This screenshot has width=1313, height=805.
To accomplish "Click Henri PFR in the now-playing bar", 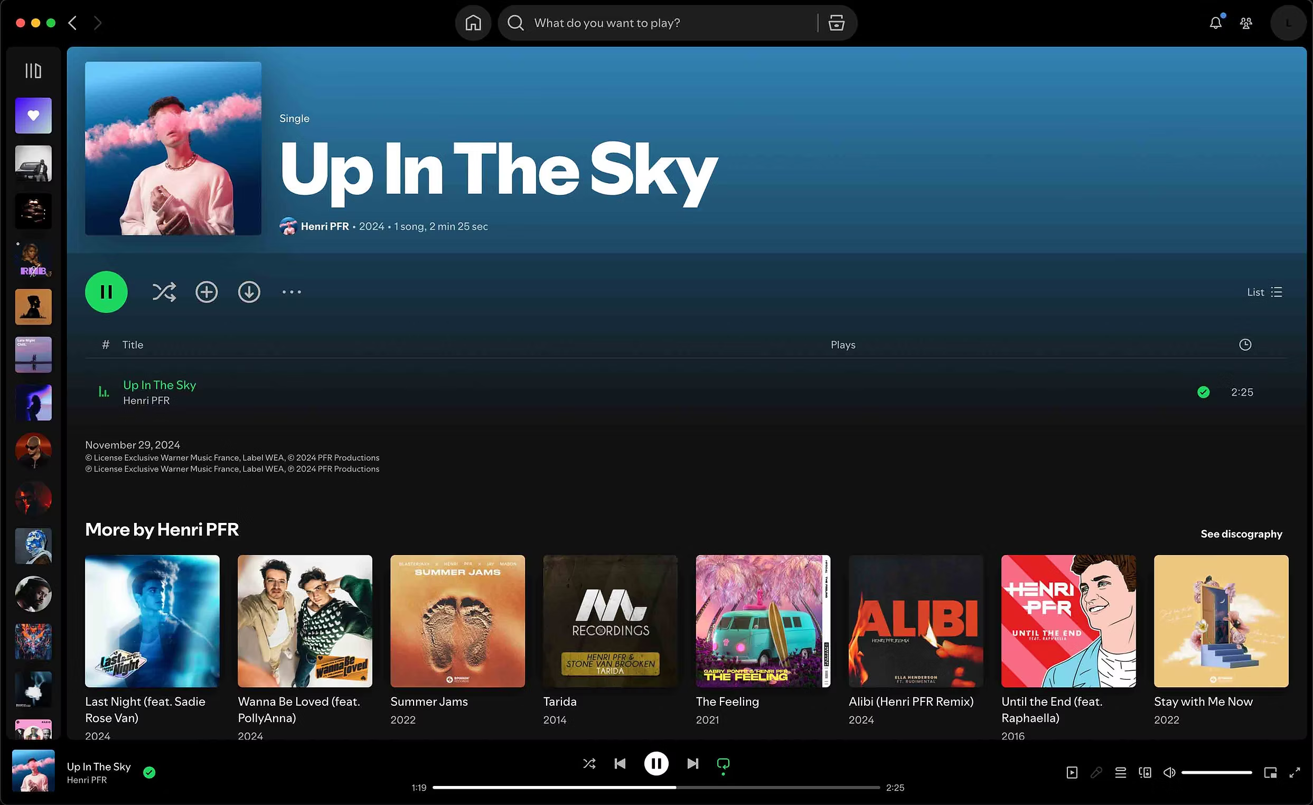I will coord(86,780).
